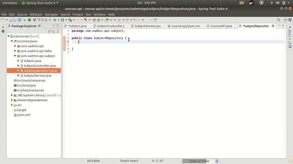
Task: Open the New file dropdown arrow
Action: coord(7,20)
